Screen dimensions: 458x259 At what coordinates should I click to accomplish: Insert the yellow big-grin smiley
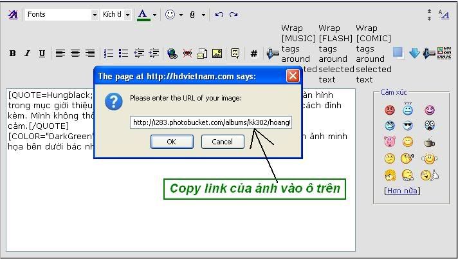(408, 142)
